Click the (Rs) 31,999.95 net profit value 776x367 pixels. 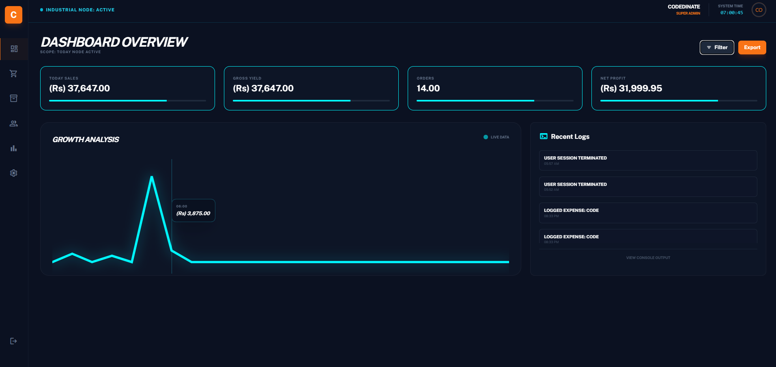coord(631,88)
